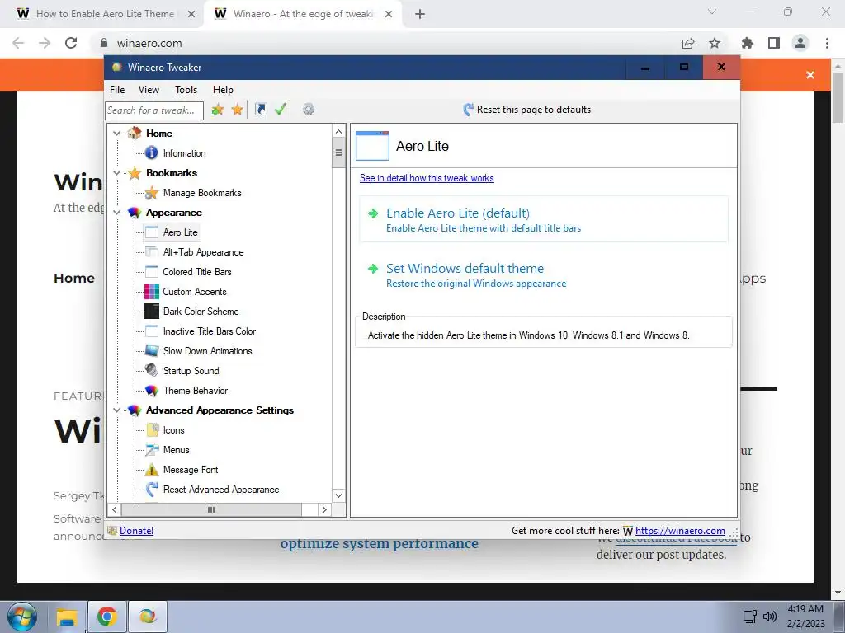Screen dimensions: 845x633
Task: Click the tree scroll down arrow
Action: click(338, 495)
